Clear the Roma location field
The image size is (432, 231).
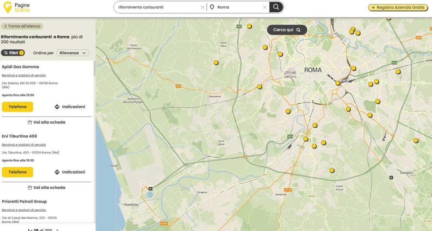click(x=265, y=7)
